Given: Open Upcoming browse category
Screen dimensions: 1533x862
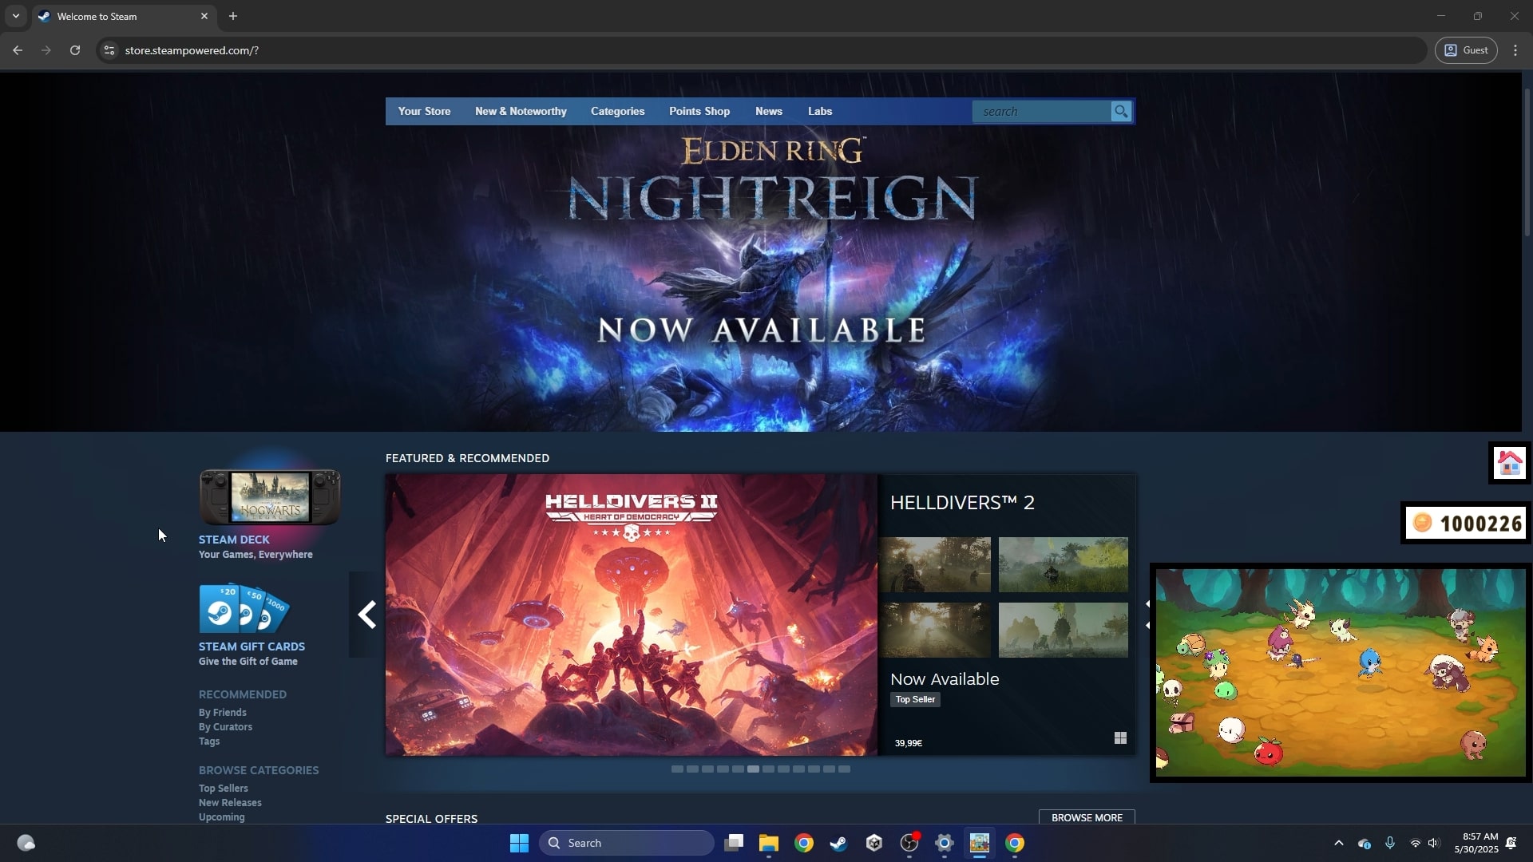Looking at the screenshot, I should [x=222, y=817].
